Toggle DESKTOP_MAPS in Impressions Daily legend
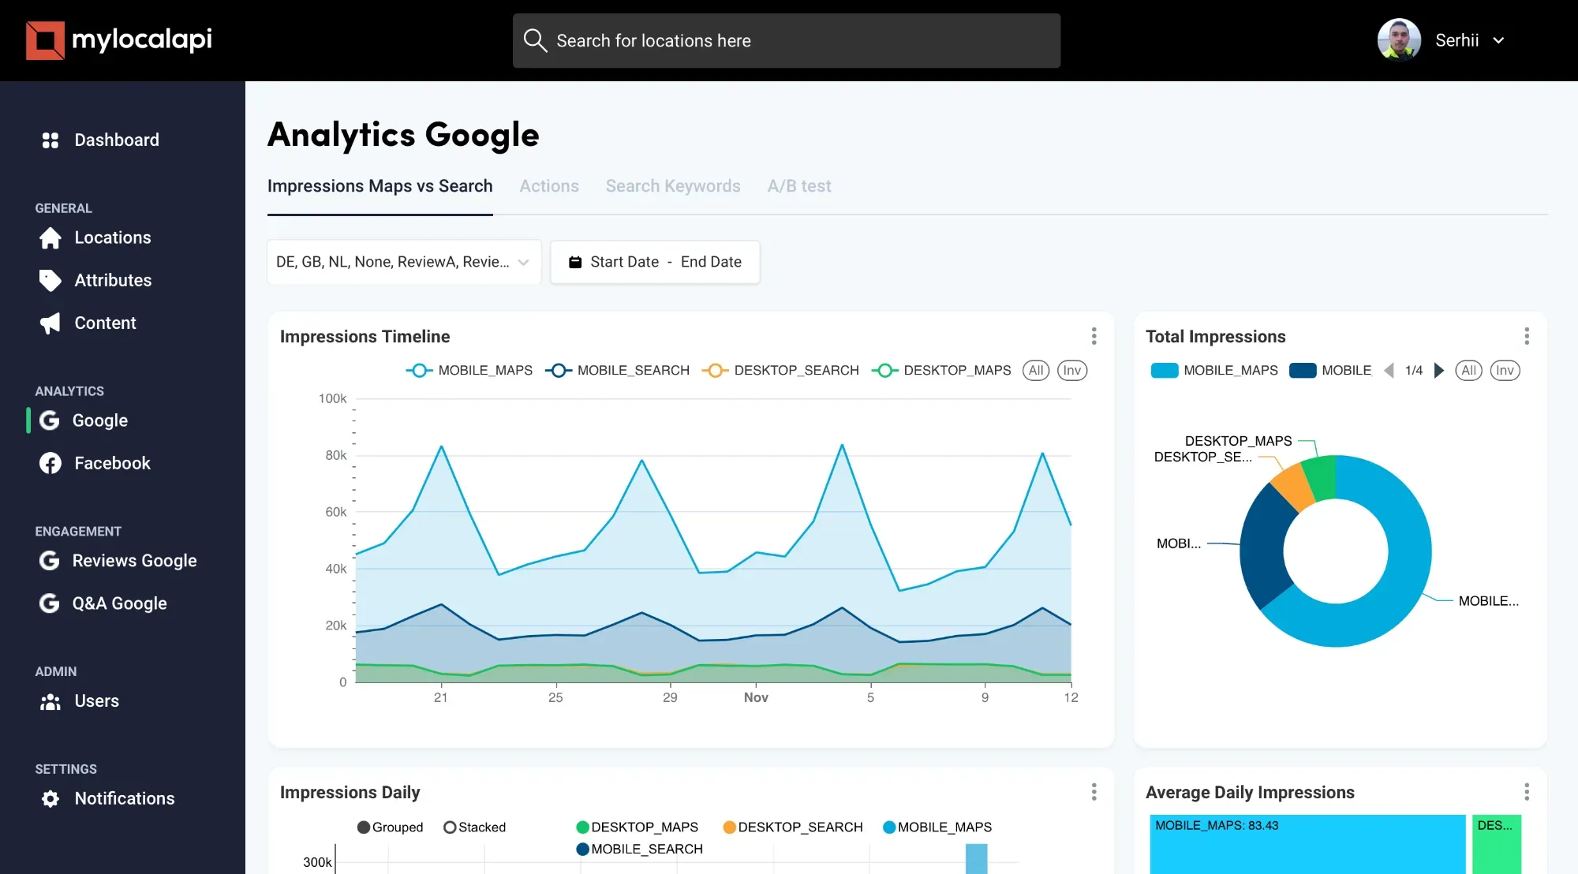 [x=638, y=827]
